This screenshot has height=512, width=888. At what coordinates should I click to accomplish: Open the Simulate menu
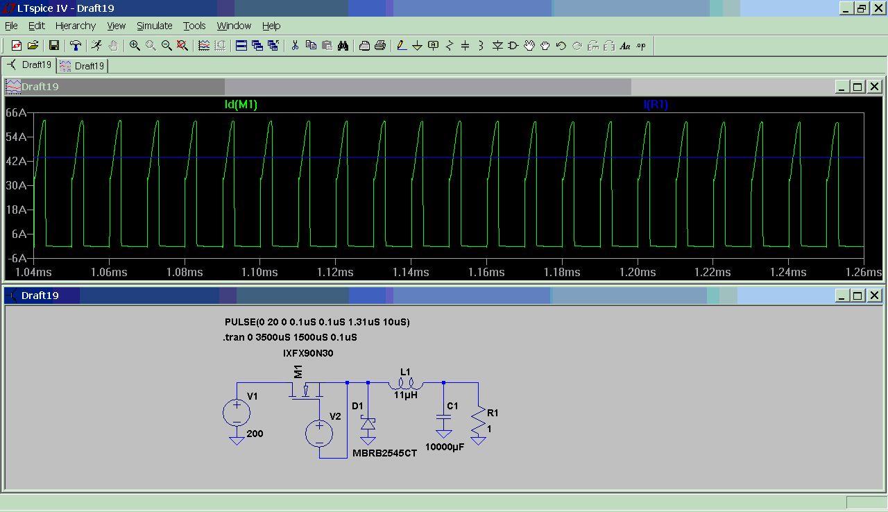coord(154,26)
